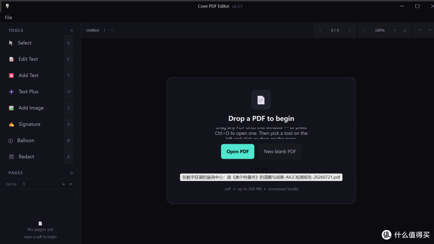Click the 100% zoom level value
434x244 pixels.
pos(380,31)
